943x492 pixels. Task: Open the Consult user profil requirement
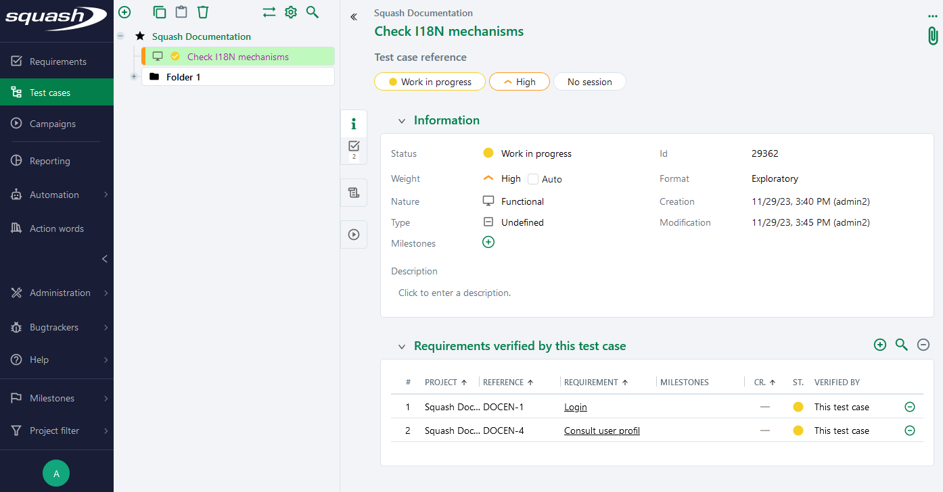(x=601, y=430)
